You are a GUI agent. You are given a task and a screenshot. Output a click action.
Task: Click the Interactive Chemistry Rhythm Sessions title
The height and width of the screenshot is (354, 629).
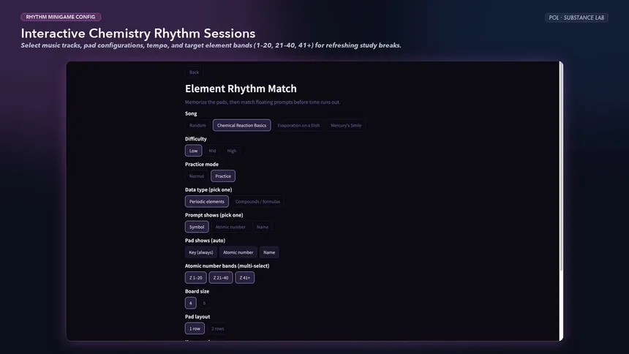coord(138,34)
